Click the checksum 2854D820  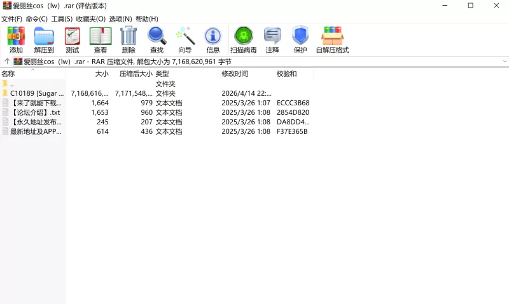coord(293,112)
